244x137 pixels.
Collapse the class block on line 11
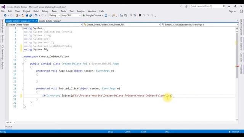23,64
